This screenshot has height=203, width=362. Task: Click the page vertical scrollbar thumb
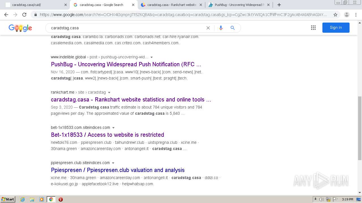[x=359, y=128]
